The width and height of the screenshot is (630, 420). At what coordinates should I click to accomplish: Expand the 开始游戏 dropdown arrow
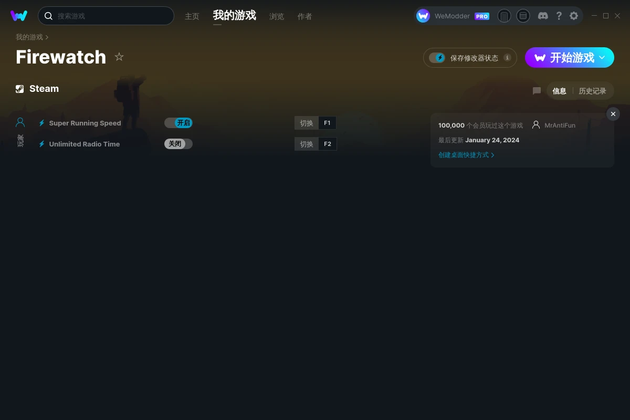602,58
